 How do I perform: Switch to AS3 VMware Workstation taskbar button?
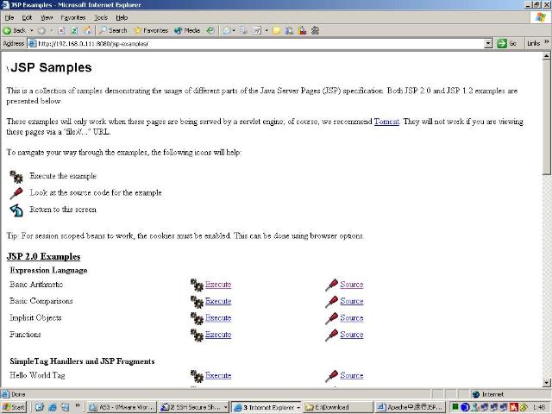122,407
